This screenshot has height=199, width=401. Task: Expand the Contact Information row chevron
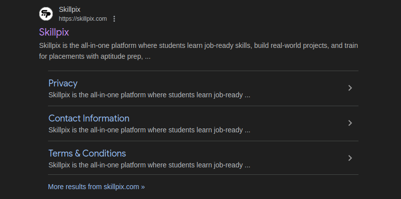click(350, 123)
